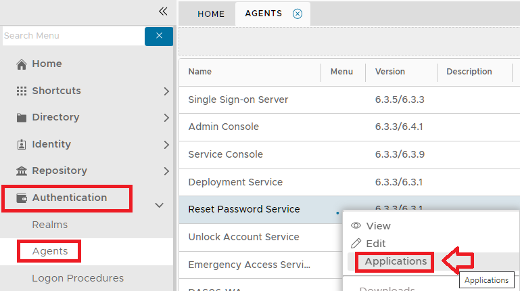Expand the Repository submenu arrow

pos(166,171)
